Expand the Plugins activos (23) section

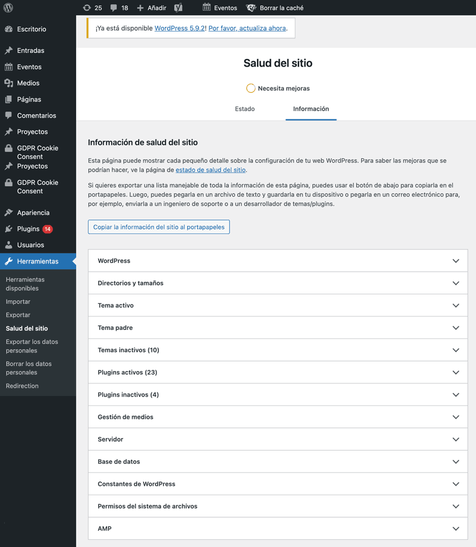pyautogui.click(x=278, y=372)
